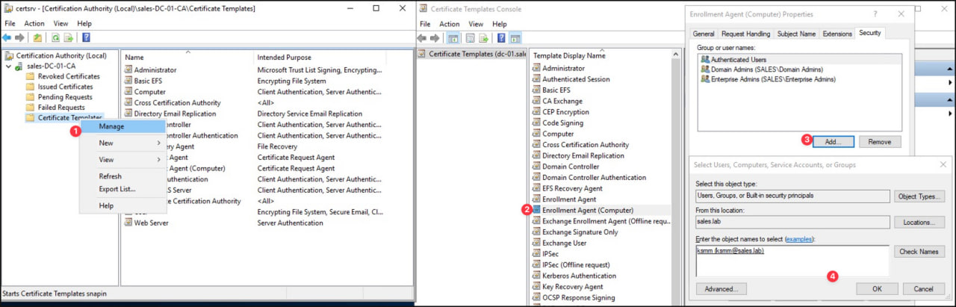Choose Export List in the context menu
Viewport: 956px width, 307px height.
click(123, 189)
